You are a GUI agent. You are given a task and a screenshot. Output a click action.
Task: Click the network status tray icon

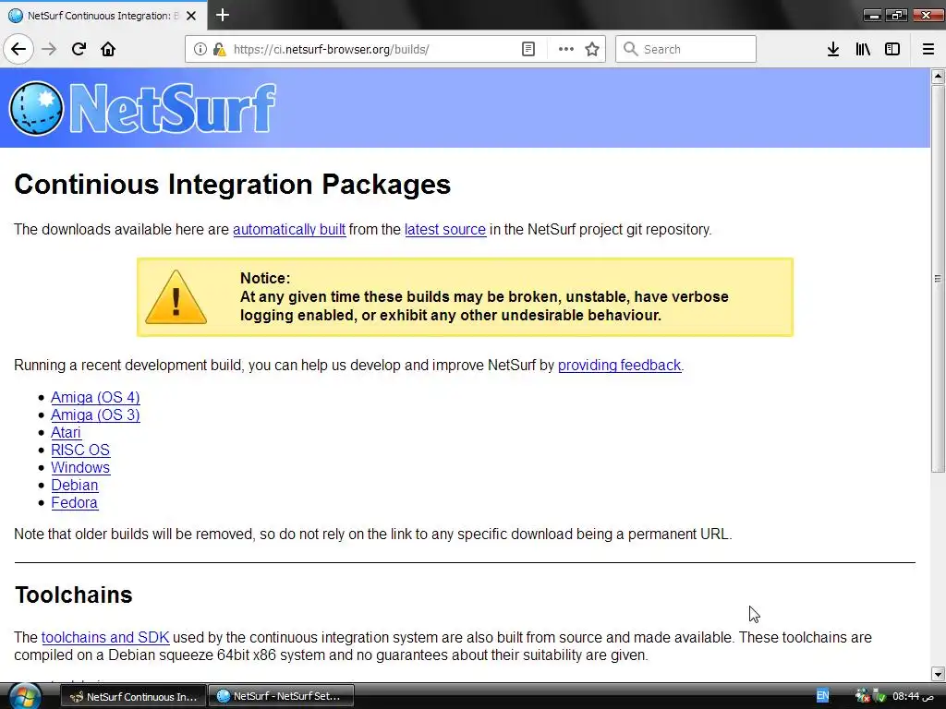coord(863,696)
